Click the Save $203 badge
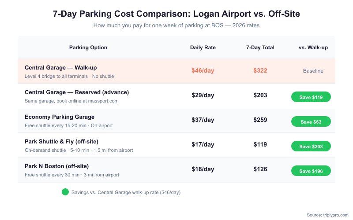Screen dimensions: 353x220 [311, 147]
